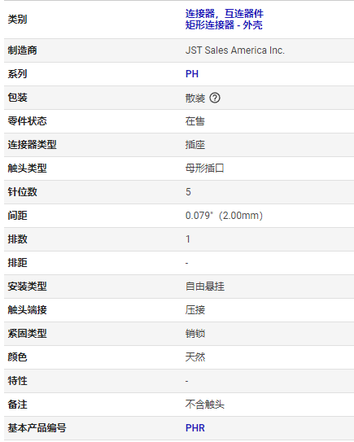Click the 散装 packaging value text
This screenshot has width=354, height=442.
pyautogui.click(x=195, y=98)
